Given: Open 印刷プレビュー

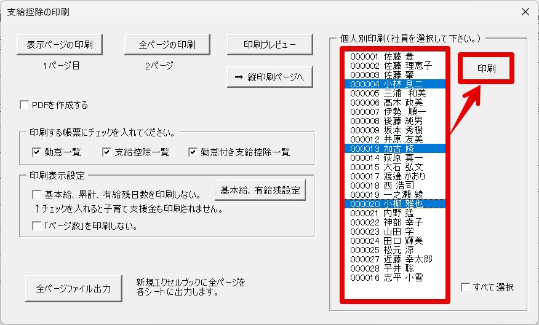Looking at the screenshot, I should [x=270, y=45].
